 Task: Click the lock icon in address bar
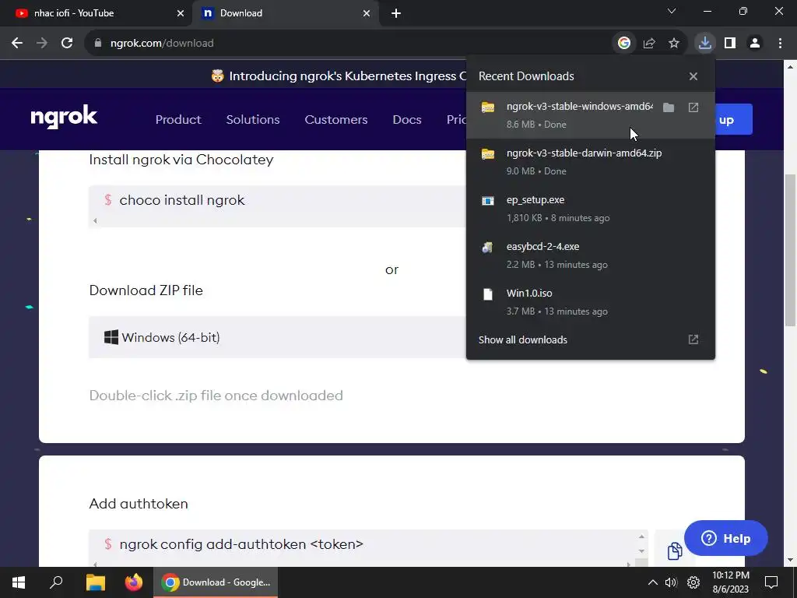coord(98,44)
